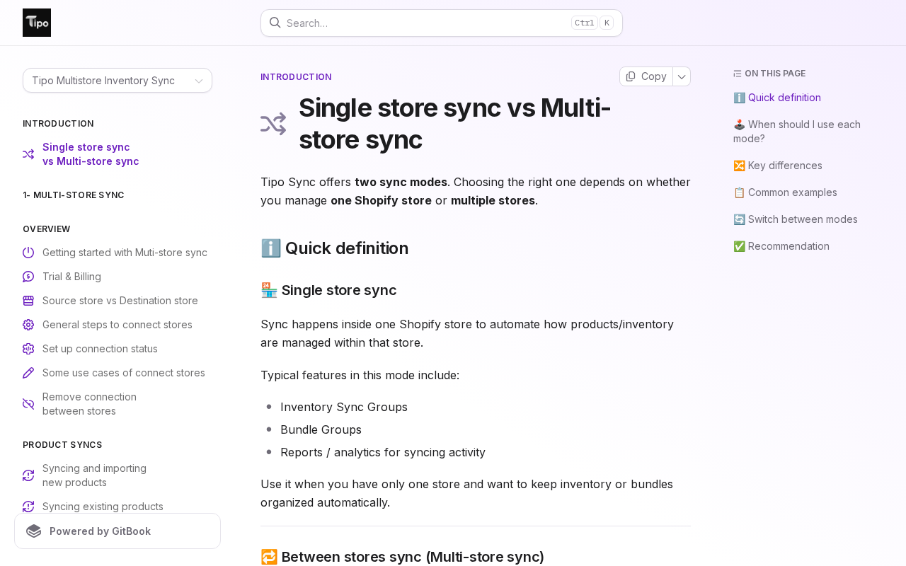Jump to Common examples section

pos(785,192)
